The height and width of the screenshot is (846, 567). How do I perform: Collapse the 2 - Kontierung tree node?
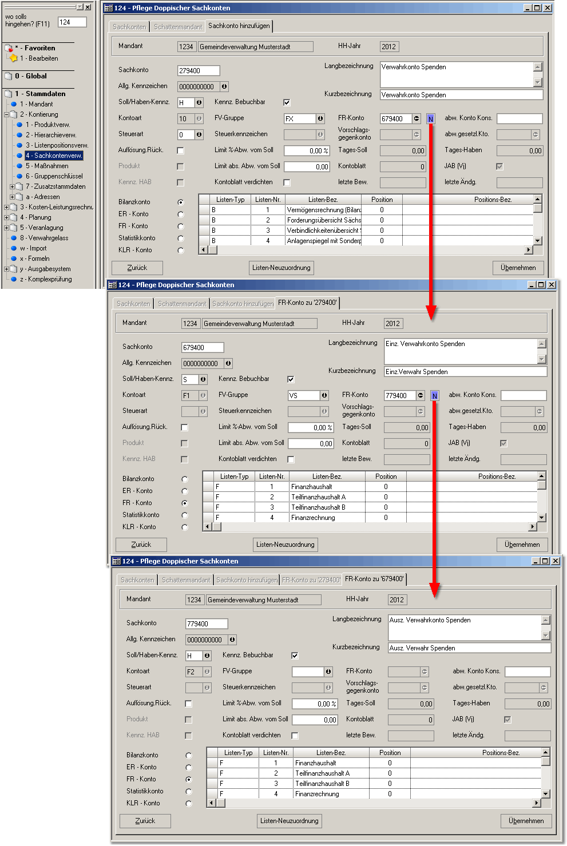coord(6,114)
